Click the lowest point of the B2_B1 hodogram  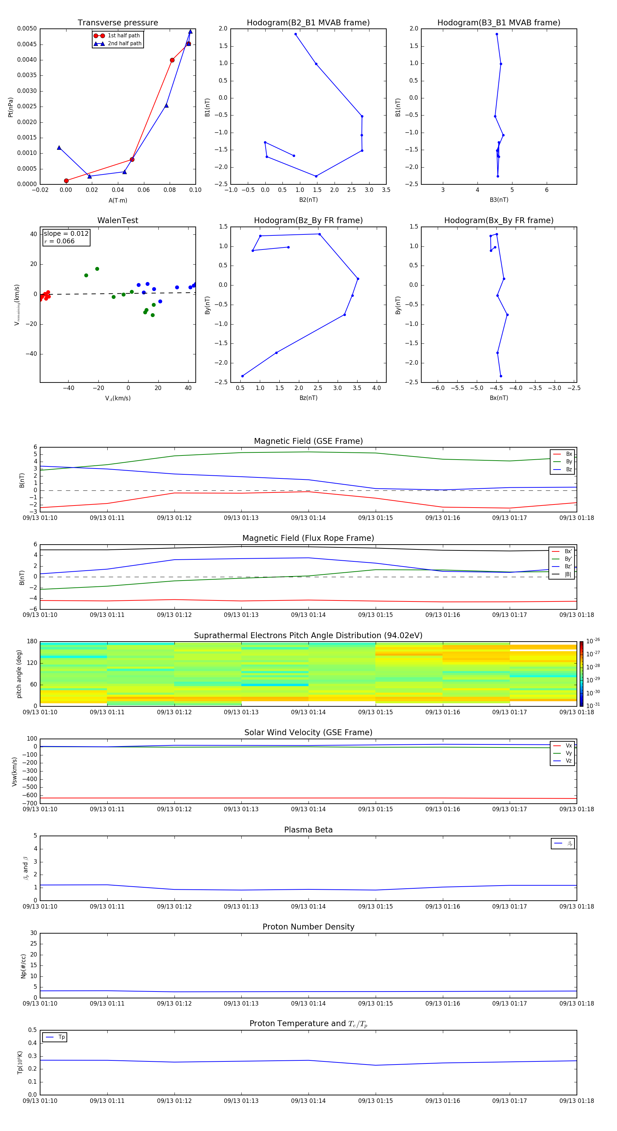316,177
